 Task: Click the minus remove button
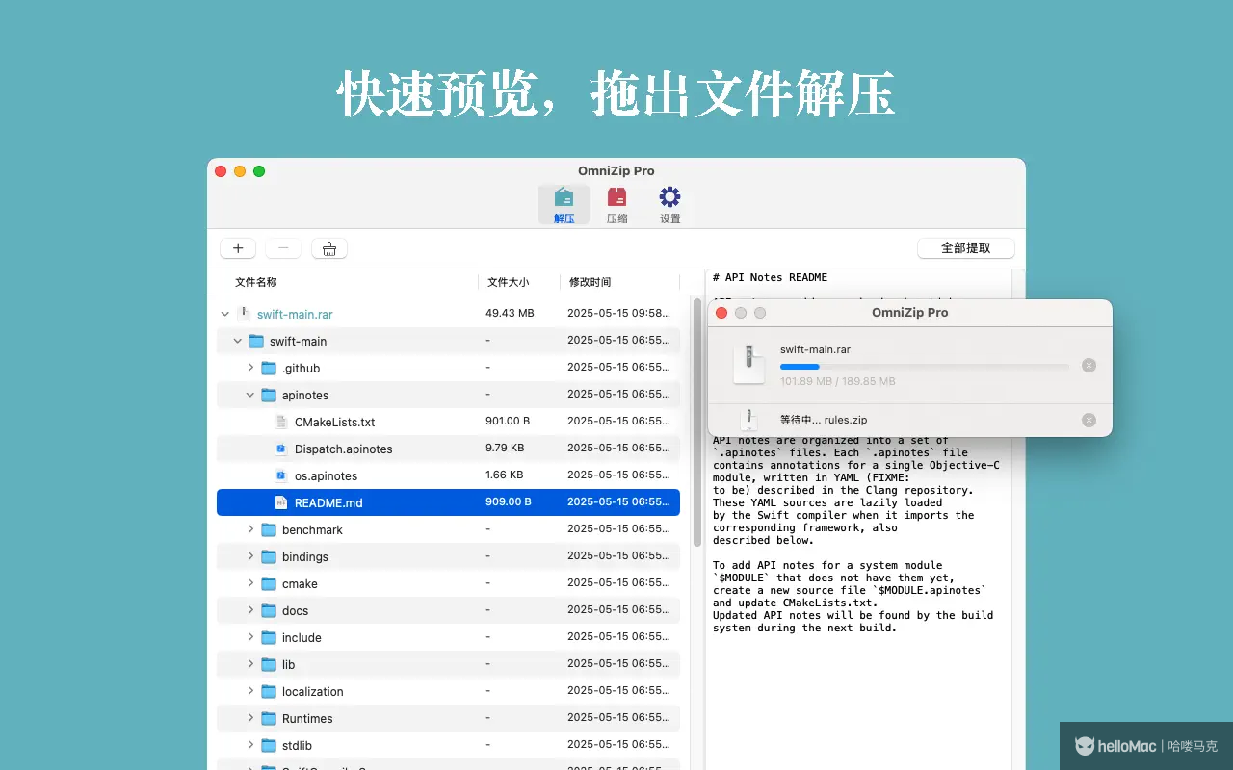[x=283, y=248]
